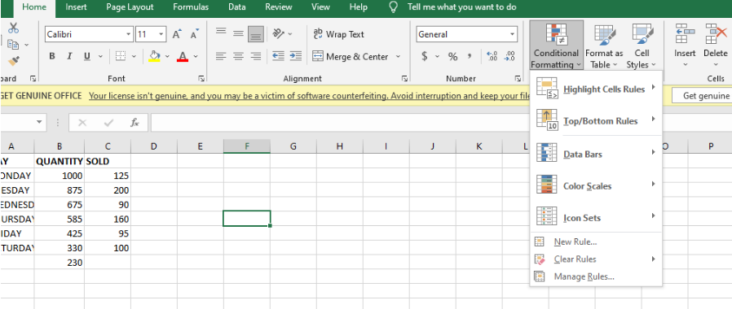Click the license isn't genuine warning link
This screenshot has width=732, height=309.
[x=310, y=96]
